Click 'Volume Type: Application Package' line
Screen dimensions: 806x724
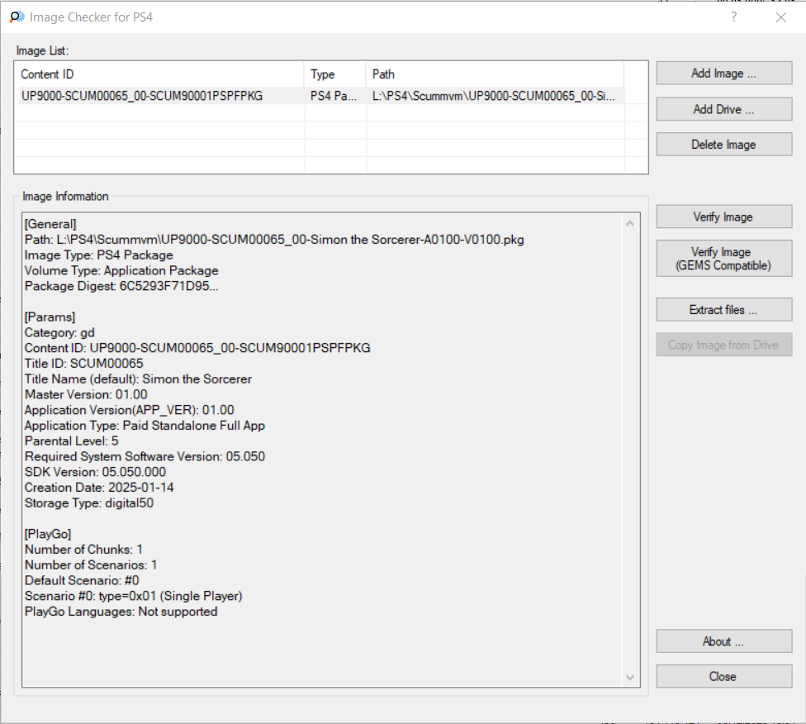[121, 270]
